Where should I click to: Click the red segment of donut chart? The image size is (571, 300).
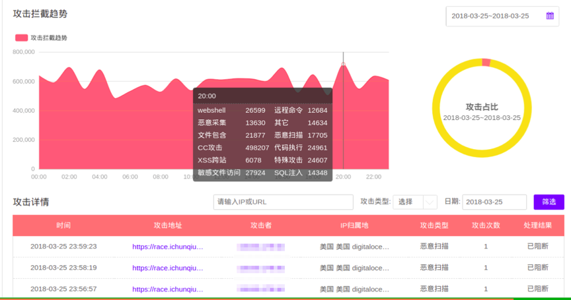pos(486,63)
